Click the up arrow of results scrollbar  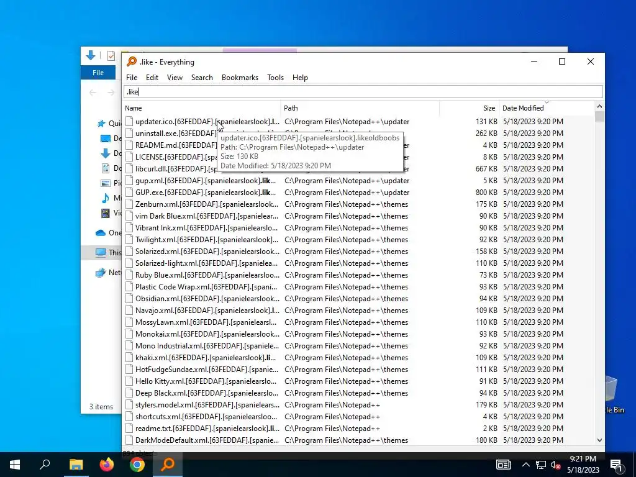point(599,106)
